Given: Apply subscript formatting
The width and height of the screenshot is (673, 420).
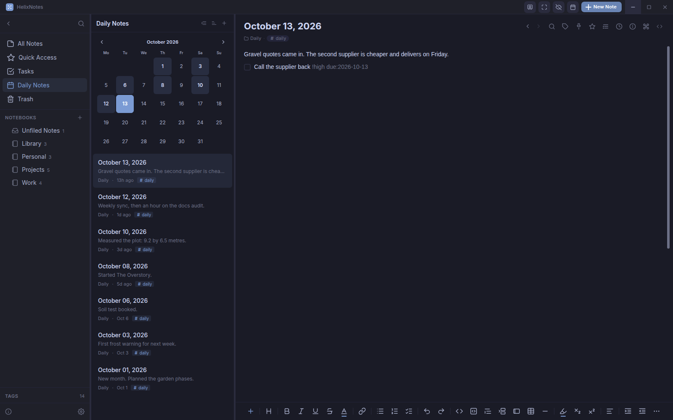Looking at the screenshot, I should pos(578,411).
